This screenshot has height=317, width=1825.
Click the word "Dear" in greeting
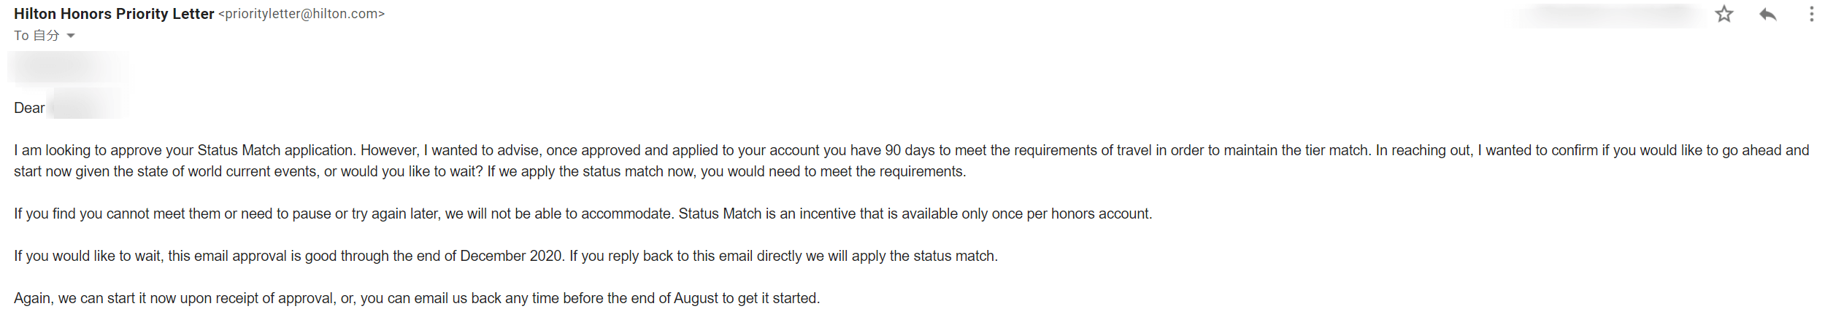pos(29,108)
